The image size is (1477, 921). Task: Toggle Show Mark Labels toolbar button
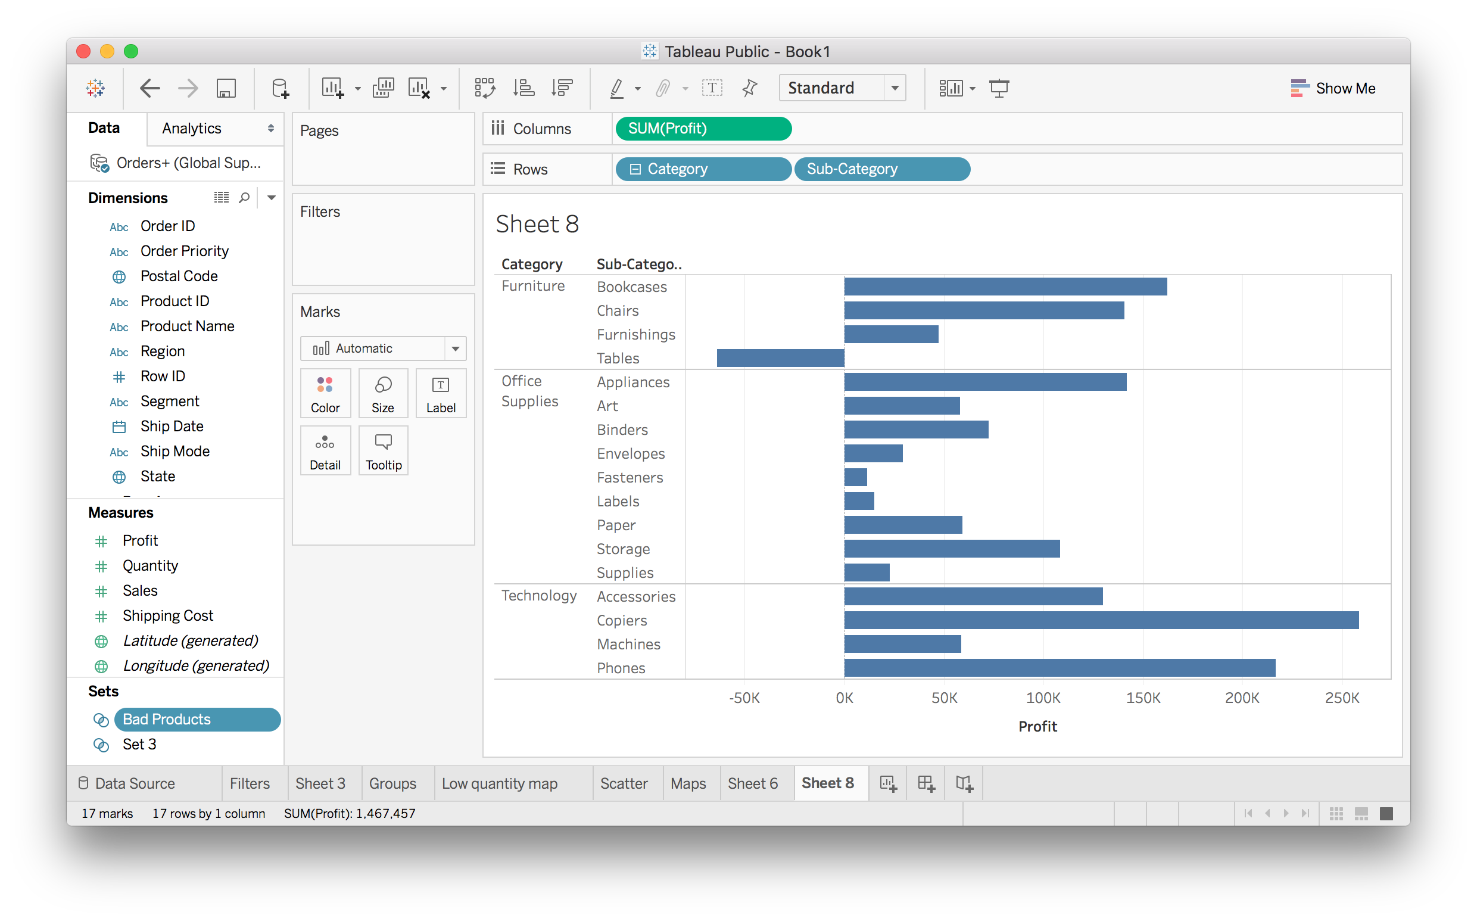pos(712,88)
